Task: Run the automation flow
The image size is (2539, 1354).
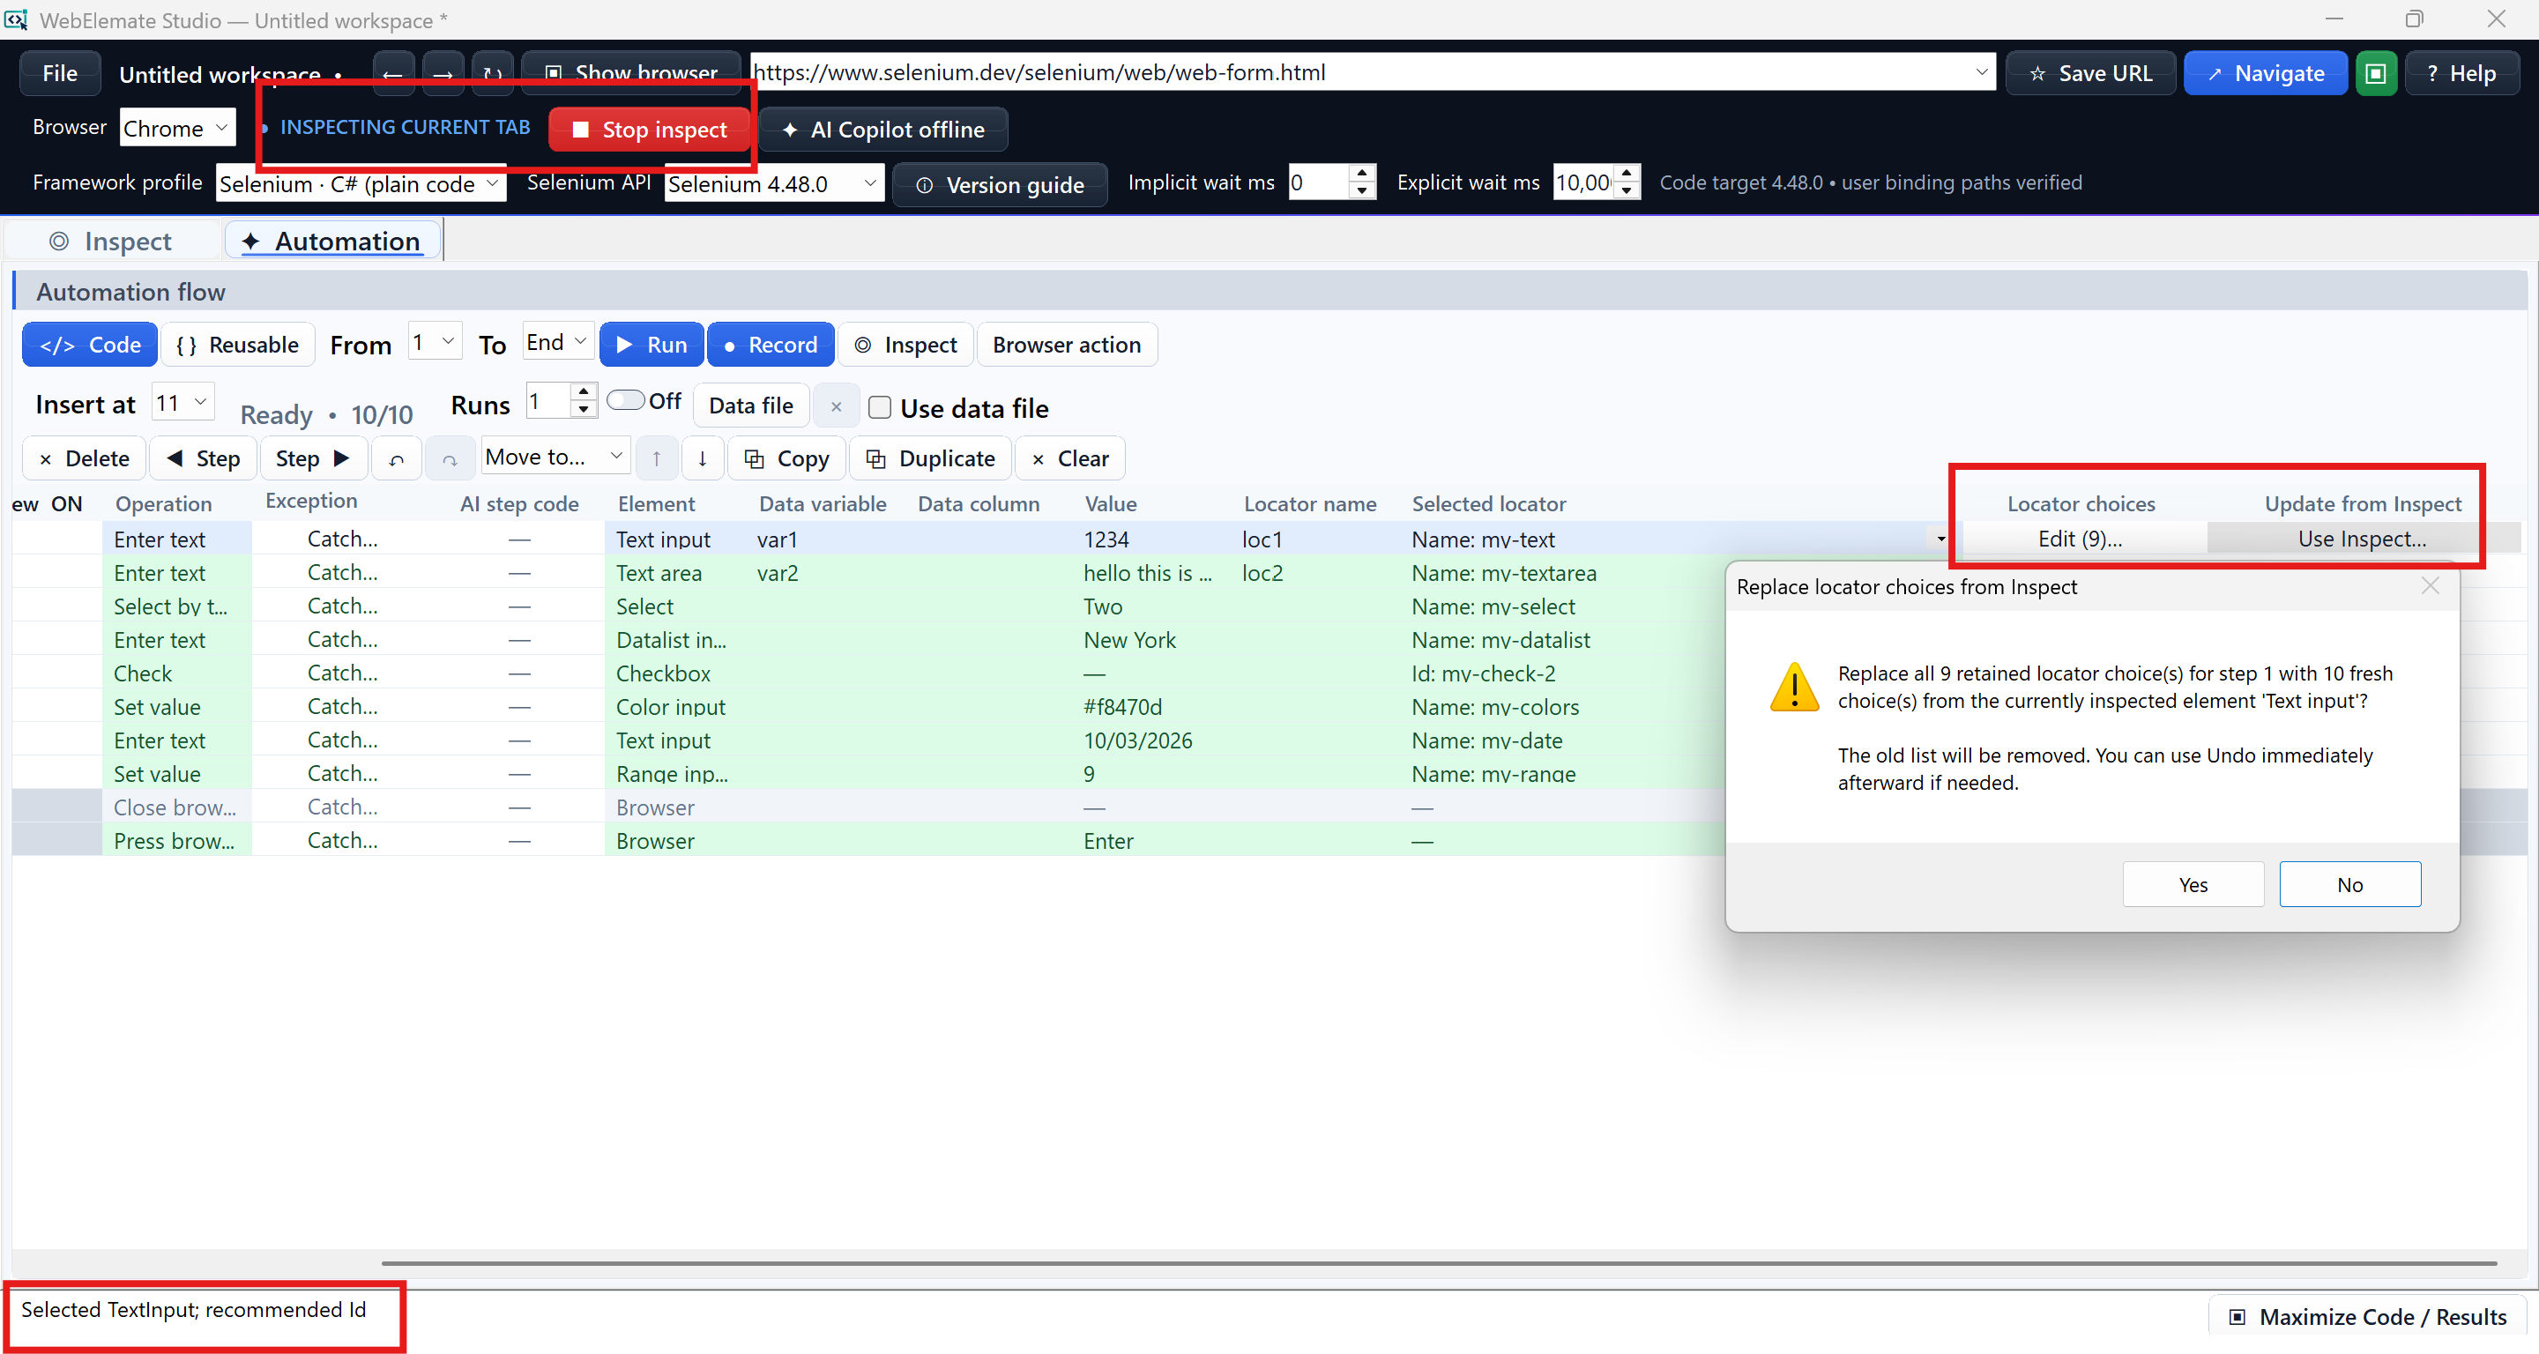Action: [652, 345]
